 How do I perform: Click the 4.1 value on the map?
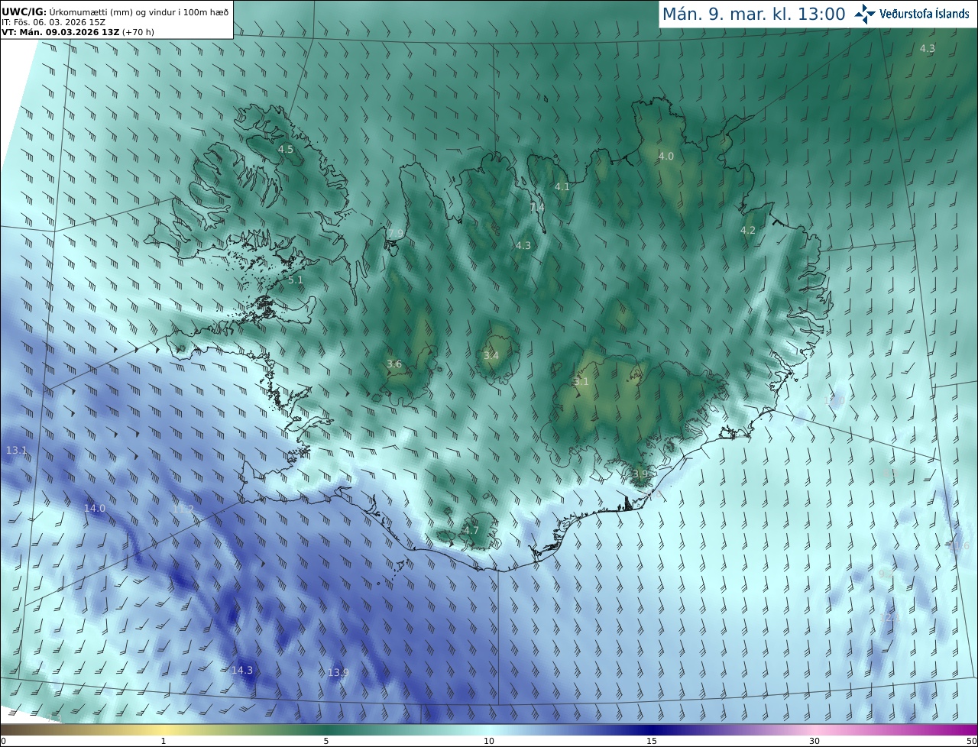(x=562, y=186)
